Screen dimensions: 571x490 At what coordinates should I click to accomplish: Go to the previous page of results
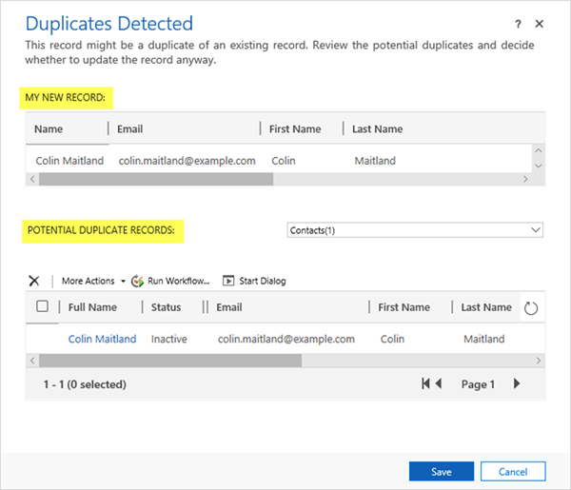[438, 384]
